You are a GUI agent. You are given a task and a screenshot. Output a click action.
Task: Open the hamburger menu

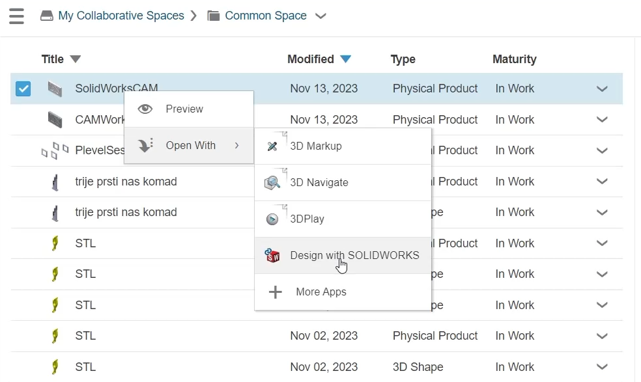pos(16,16)
